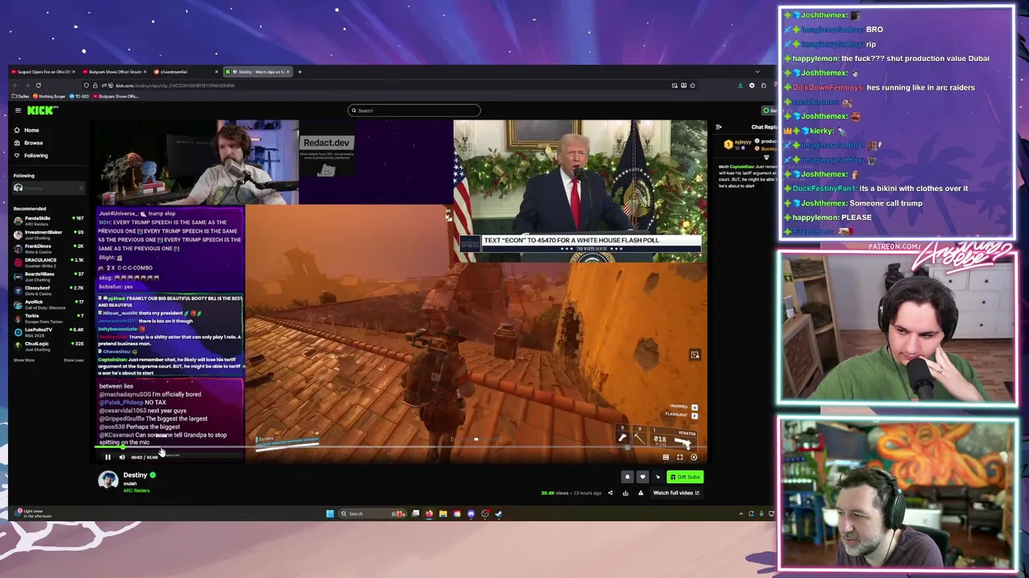Viewport: 1029px width, 578px height.
Task: Open LosPollosTV recommended channel
Action: point(48,332)
